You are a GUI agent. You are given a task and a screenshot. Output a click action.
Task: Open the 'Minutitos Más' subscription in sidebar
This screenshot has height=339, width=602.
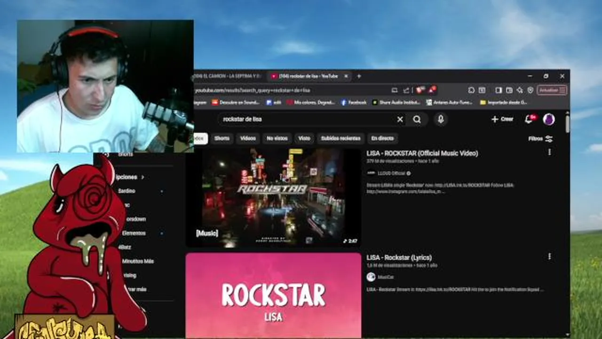click(138, 261)
